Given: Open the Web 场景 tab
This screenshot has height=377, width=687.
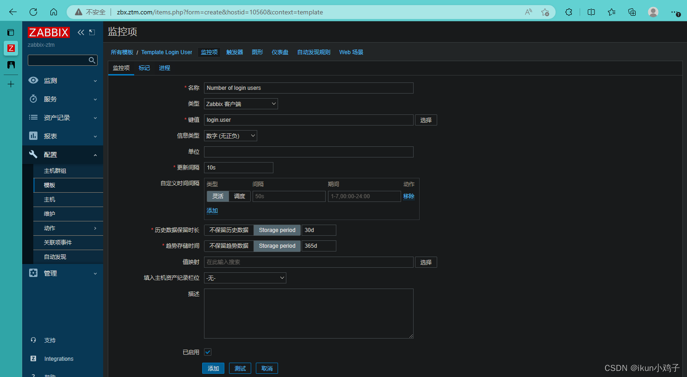Looking at the screenshot, I should [351, 52].
